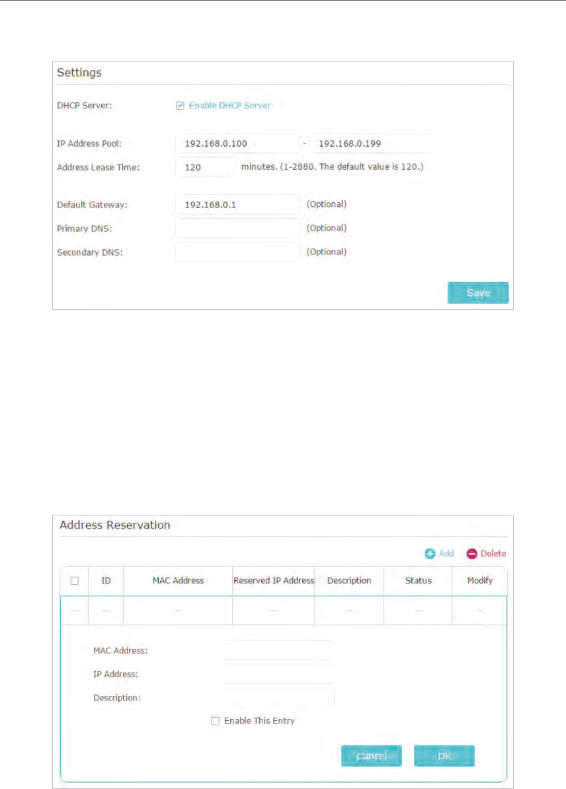Tick the select-all checkbox in table header
The image size is (566, 789).
(75, 581)
